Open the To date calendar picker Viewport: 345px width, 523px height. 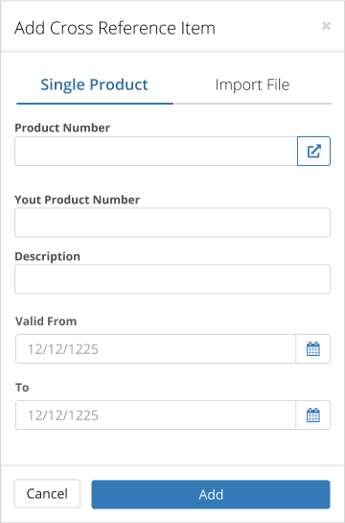coord(313,416)
